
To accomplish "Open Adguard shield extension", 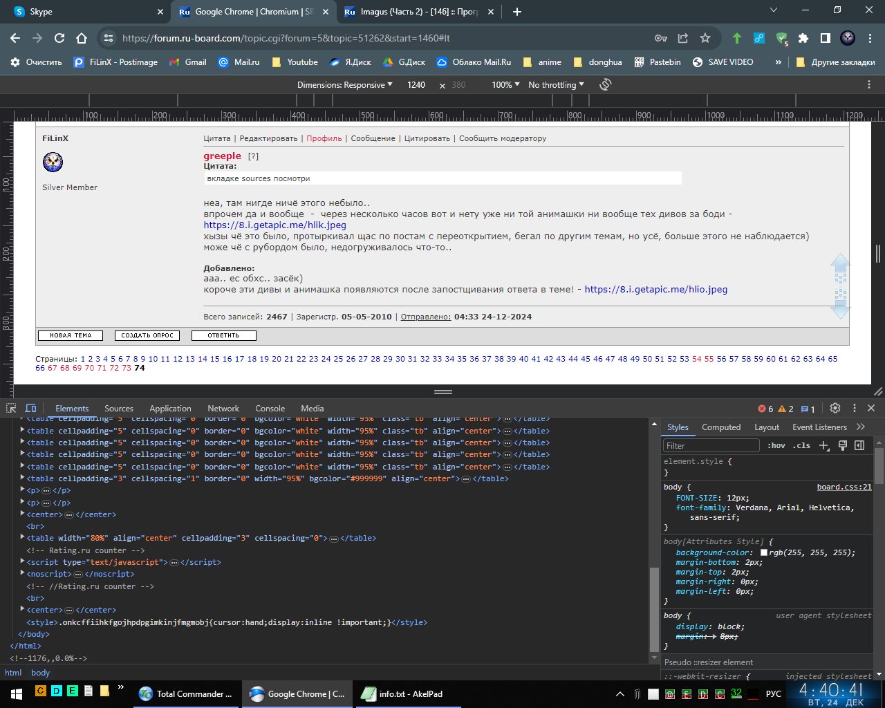I will [x=781, y=38].
